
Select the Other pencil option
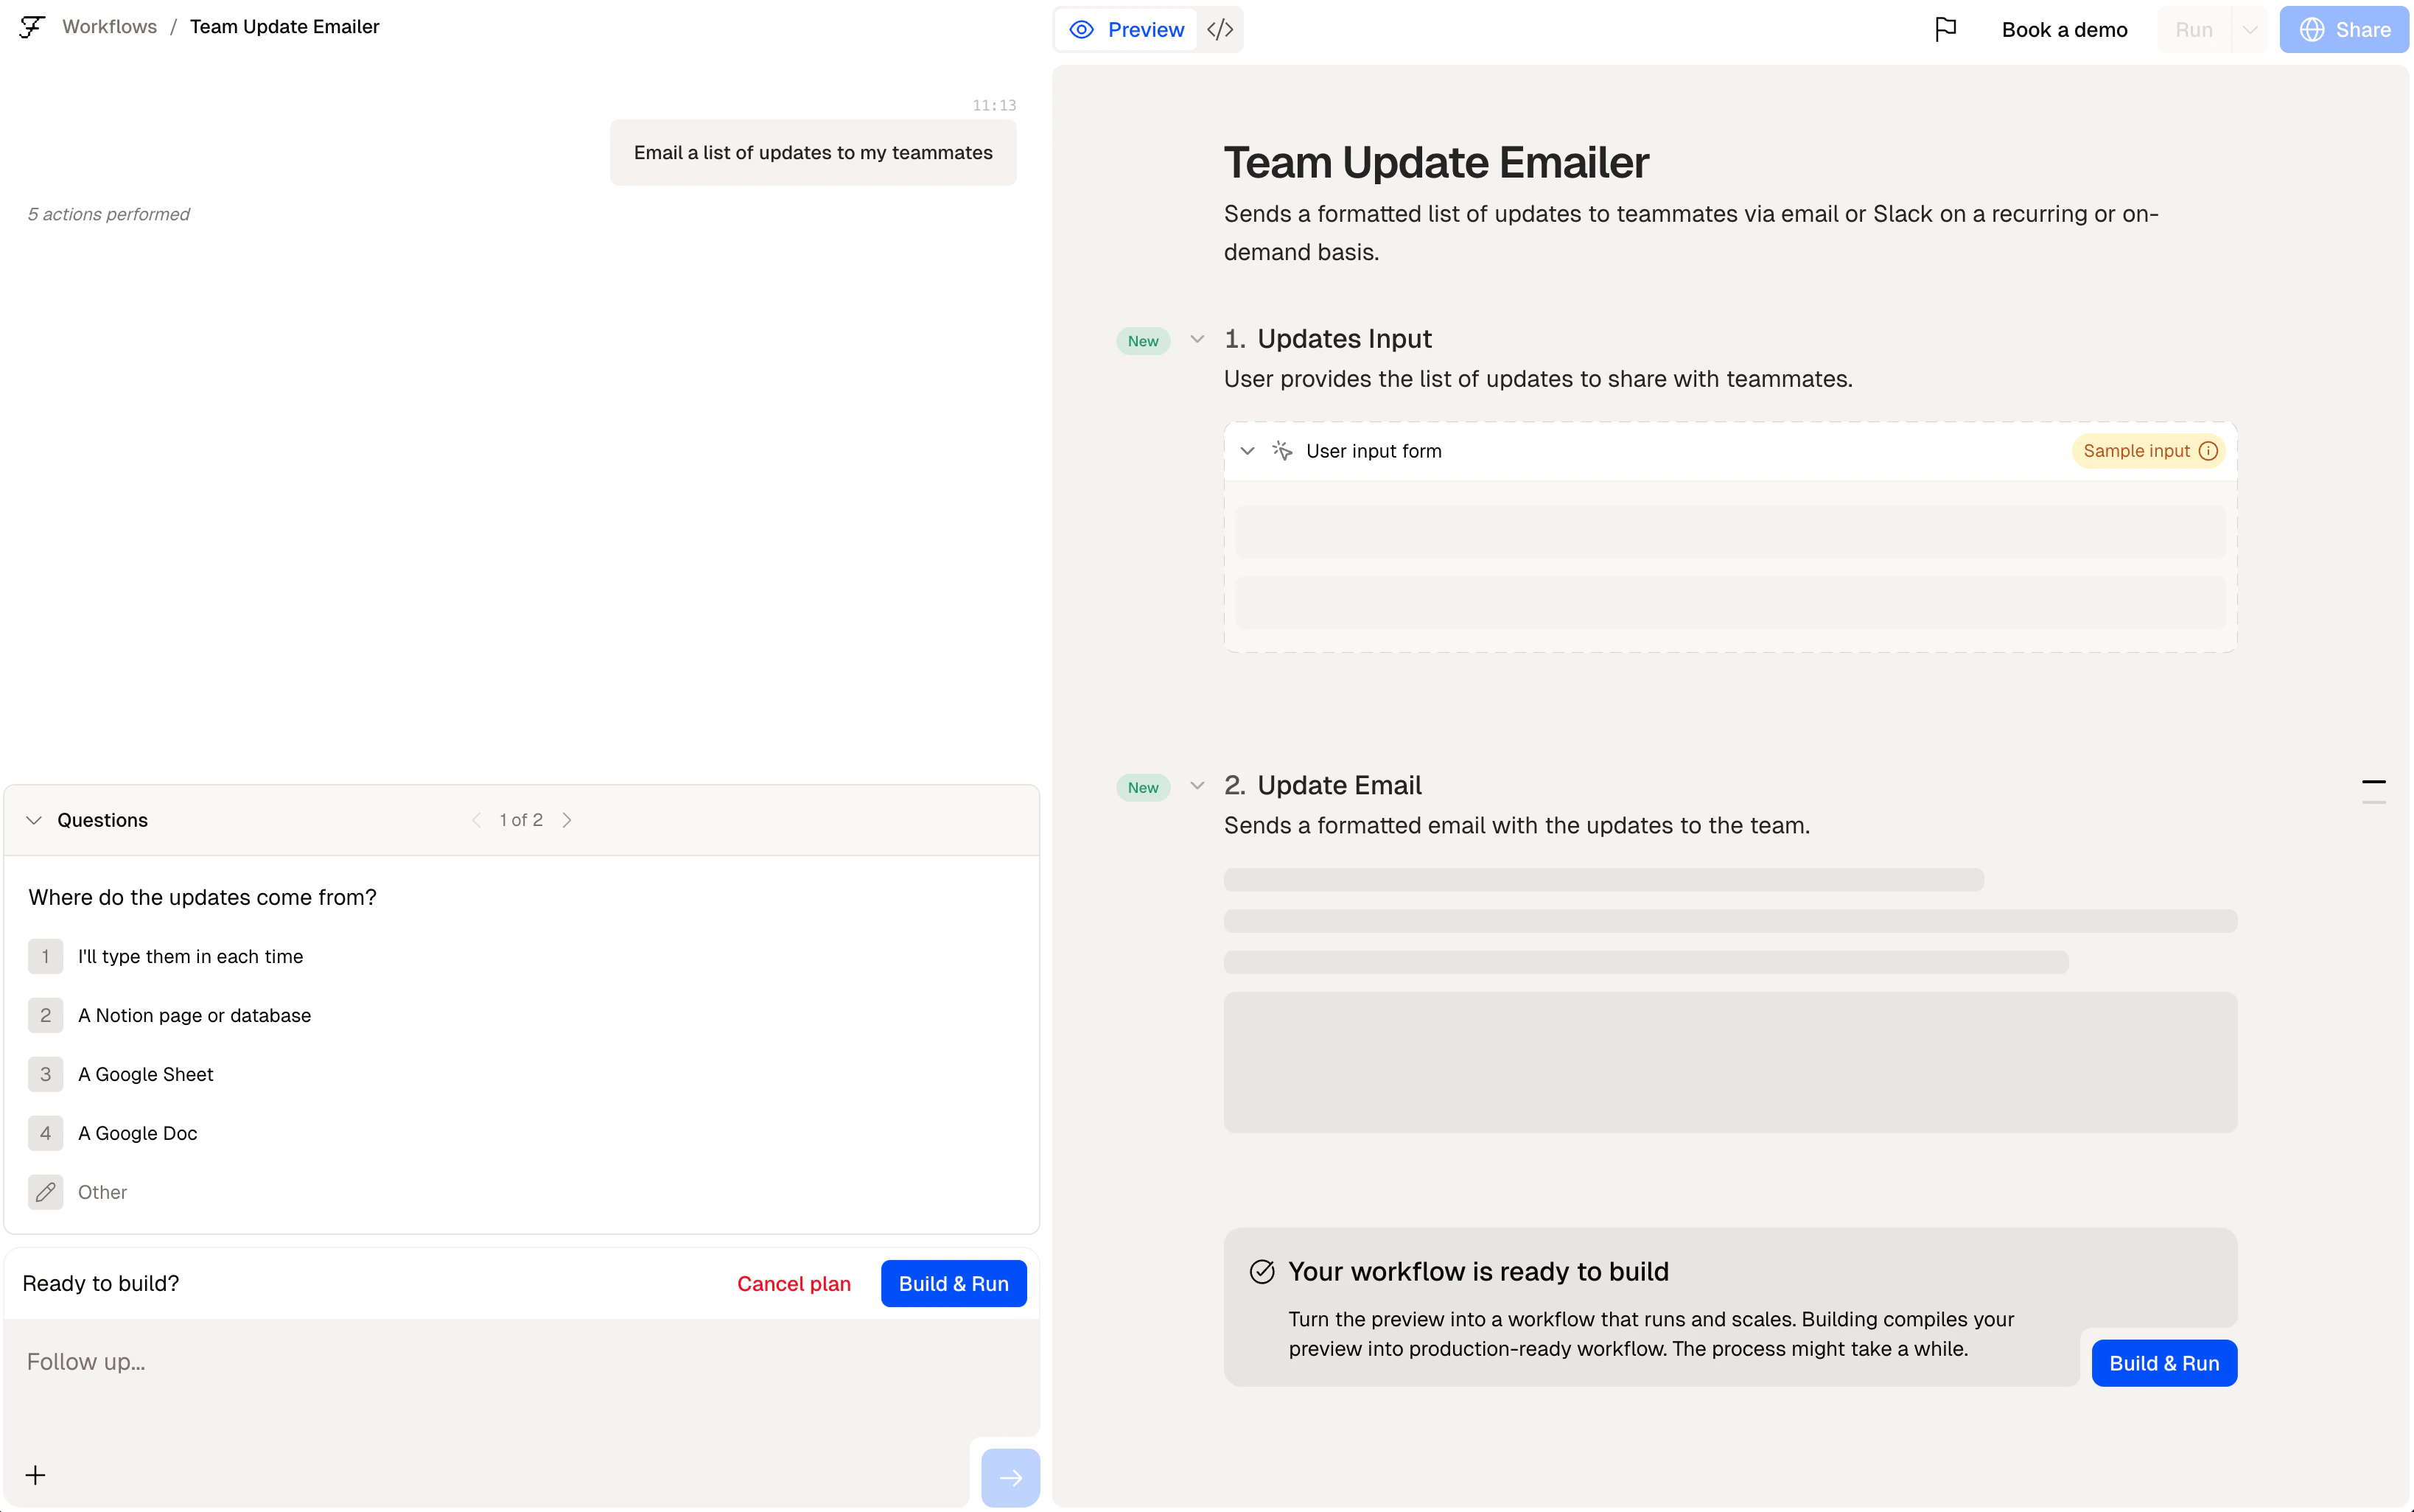(46, 1192)
